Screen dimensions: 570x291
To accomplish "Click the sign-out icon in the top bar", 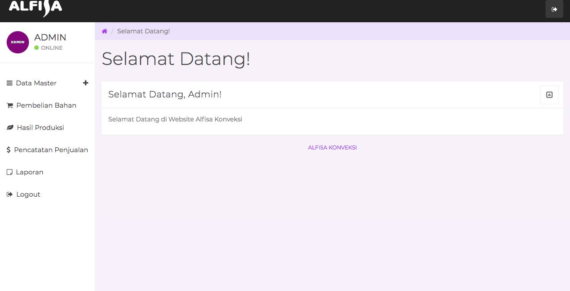I will (x=554, y=9).
